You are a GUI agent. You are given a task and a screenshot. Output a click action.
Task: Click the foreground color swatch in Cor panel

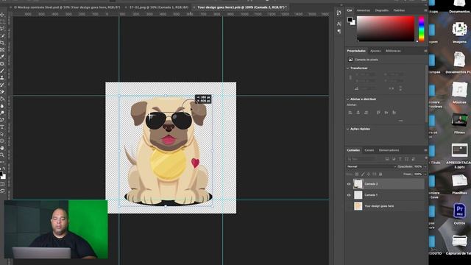tap(350, 20)
